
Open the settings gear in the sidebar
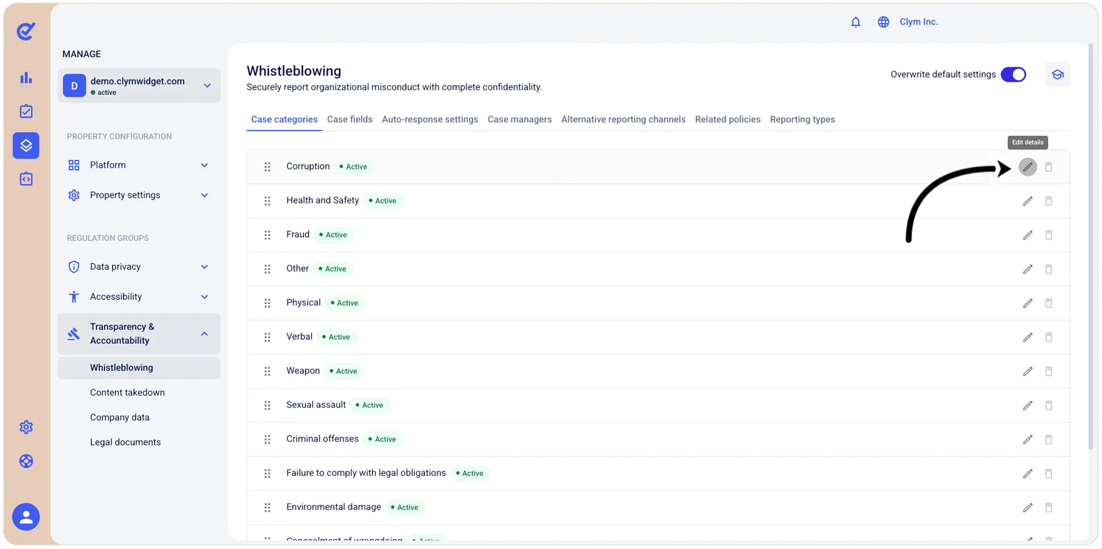click(x=26, y=427)
